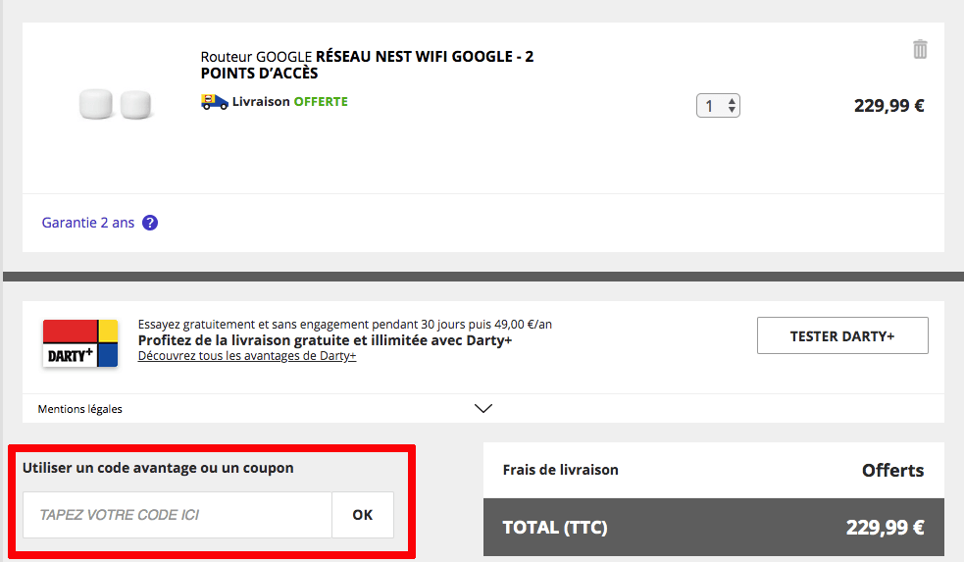The height and width of the screenshot is (562, 964).
Task: Click the promo code input field
Action: click(x=178, y=515)
